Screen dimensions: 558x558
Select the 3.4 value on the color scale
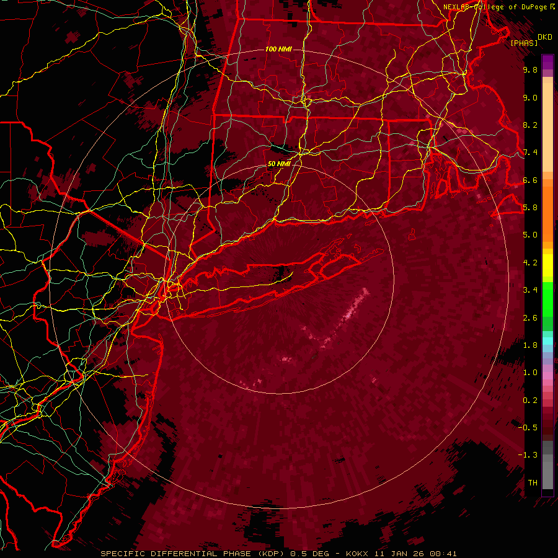[530, 290]
